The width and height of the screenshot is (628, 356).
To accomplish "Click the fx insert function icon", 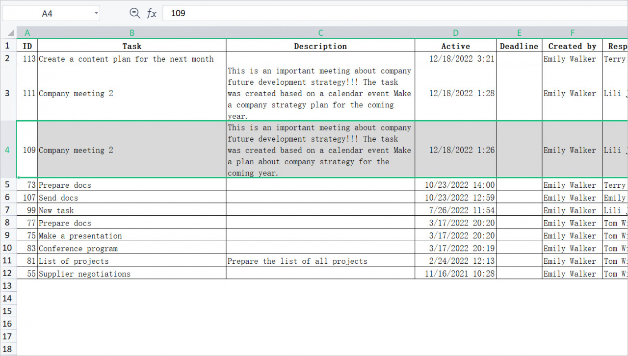I will coord(152,13).
